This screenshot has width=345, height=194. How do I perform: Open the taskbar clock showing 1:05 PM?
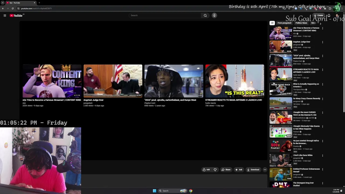click(336, 191)
